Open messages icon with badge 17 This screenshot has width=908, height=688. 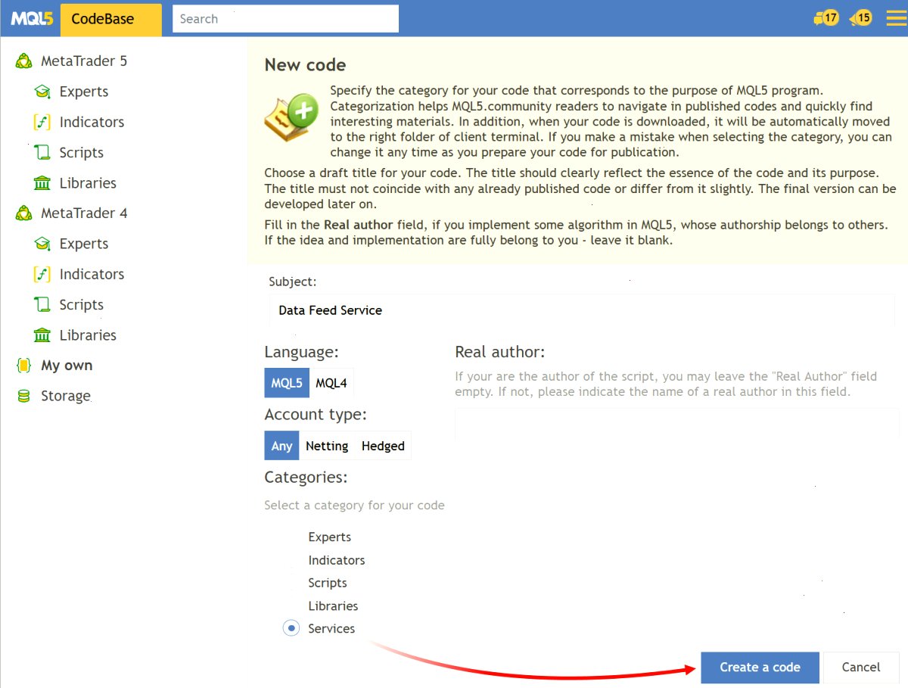pyautogui.click(x=826, y=18)
